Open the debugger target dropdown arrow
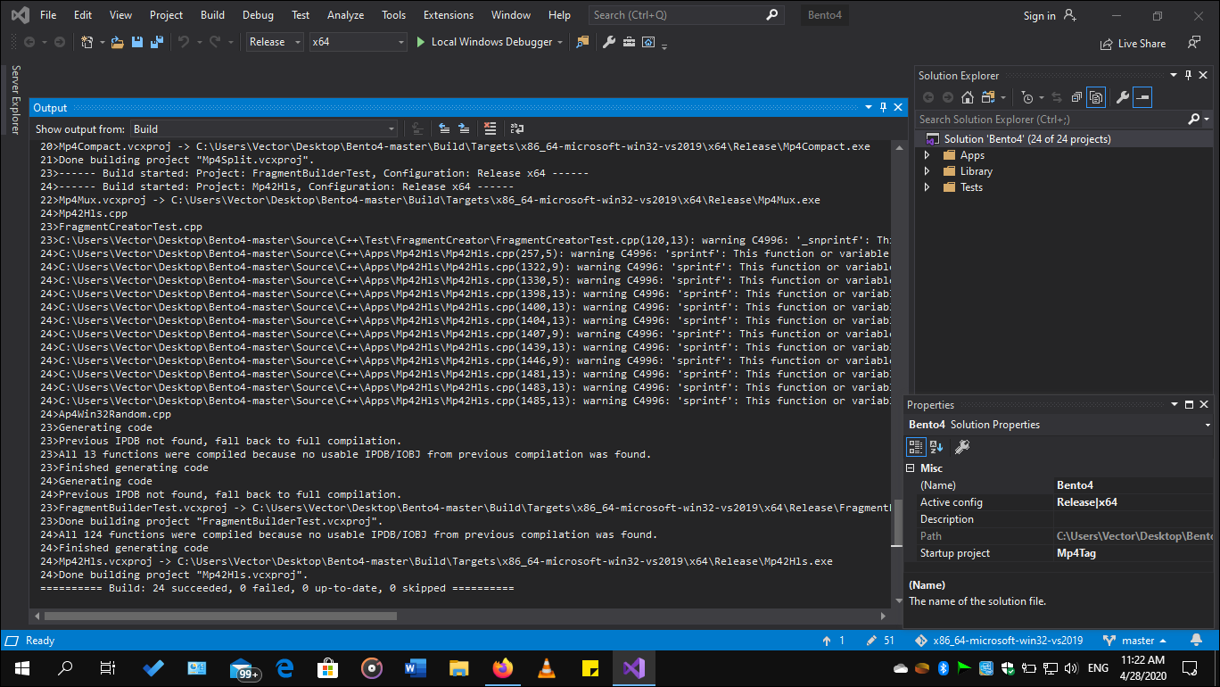This screenshot has height=687, width=1220. click(x=560, y=42)
